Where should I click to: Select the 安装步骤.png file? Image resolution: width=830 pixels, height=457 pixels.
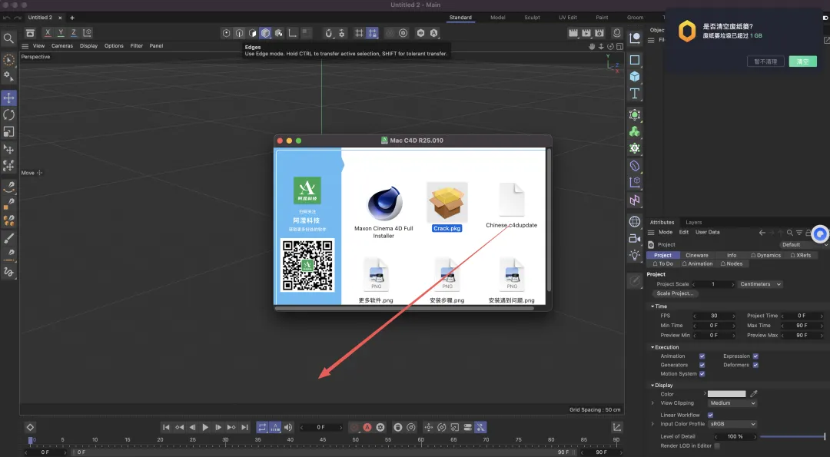447,281
